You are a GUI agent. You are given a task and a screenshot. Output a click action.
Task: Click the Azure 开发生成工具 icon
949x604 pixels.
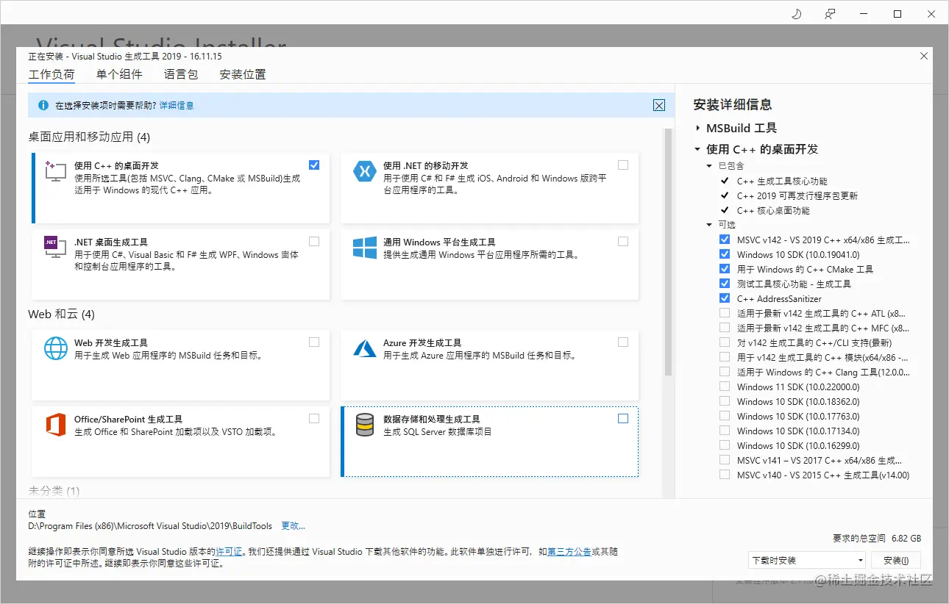tap(364, 348)
